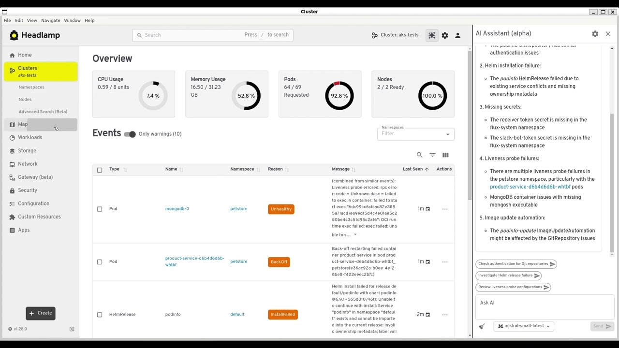The width and height of the screenshot is (619, 348).
Task: Toggle the AI Assistant sparkle icon
Action: coord(432,35)
